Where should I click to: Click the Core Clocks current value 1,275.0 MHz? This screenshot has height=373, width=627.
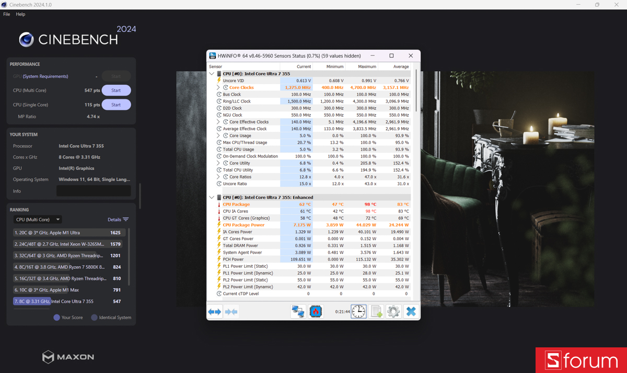(298, 87)
